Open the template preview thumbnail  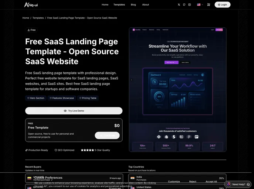pyautogui.click(x=178, y=90)
